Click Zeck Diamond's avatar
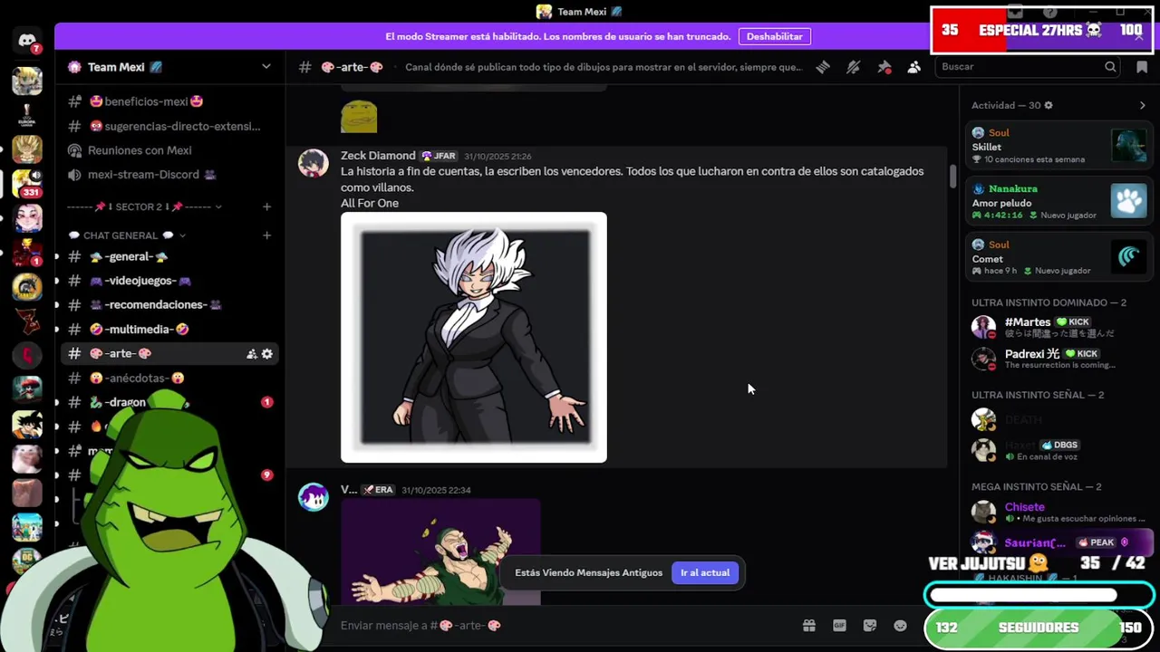The width and height of the screenshot is (1160, 652). [314, 163]
